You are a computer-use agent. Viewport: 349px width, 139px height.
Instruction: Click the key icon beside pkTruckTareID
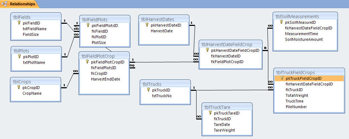coord(210,113)
